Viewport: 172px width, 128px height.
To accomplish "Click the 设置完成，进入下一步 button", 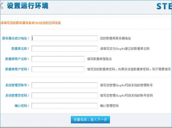I will (x=90, y=120).
